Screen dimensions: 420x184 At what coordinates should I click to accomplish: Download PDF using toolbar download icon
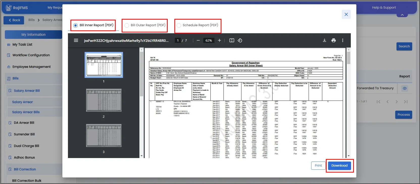[325, 40]
